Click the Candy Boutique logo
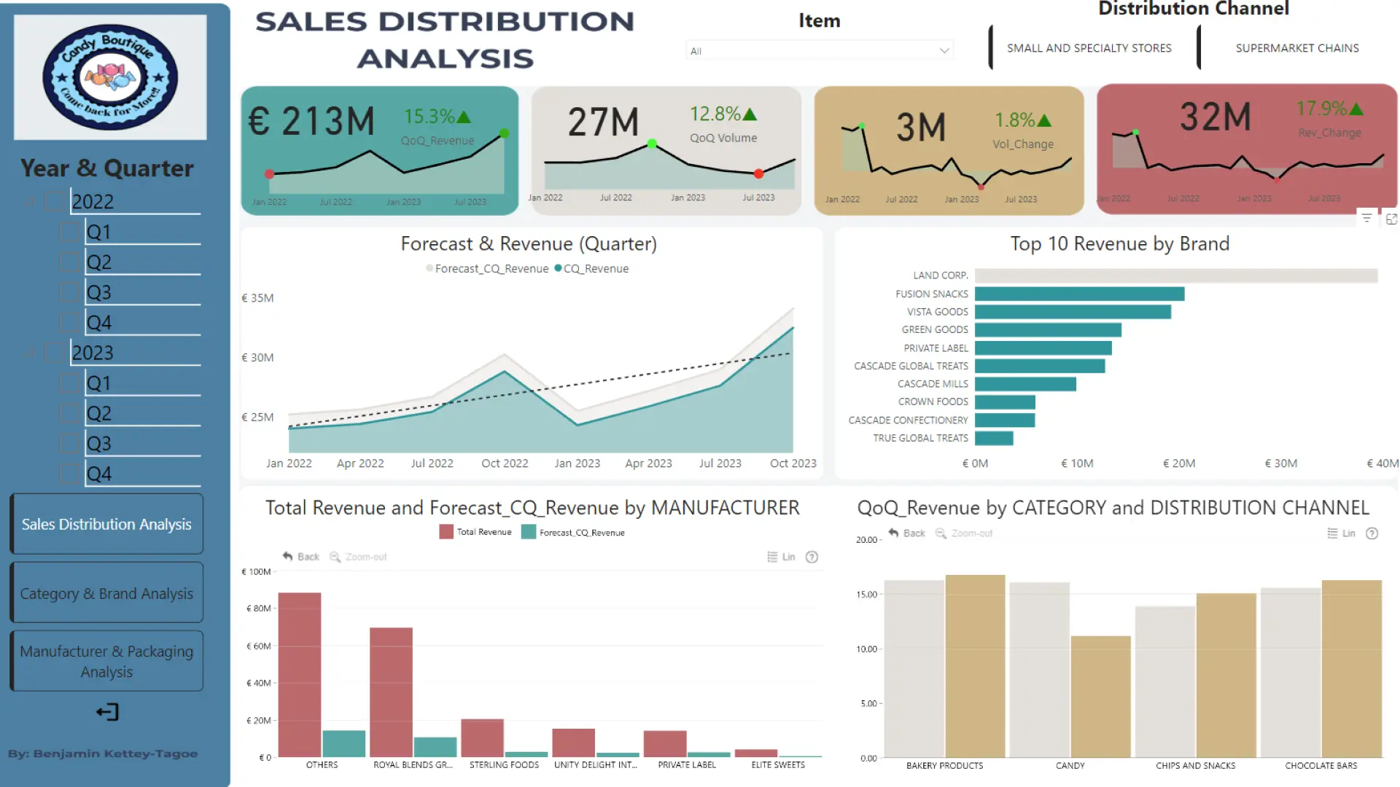Screen dimensions: 1400x787 tap(110, 77)
